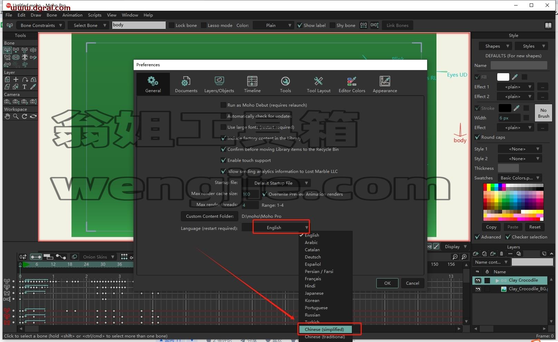Enable Automatically check for updates
The image size is (558, 342).
223,116
